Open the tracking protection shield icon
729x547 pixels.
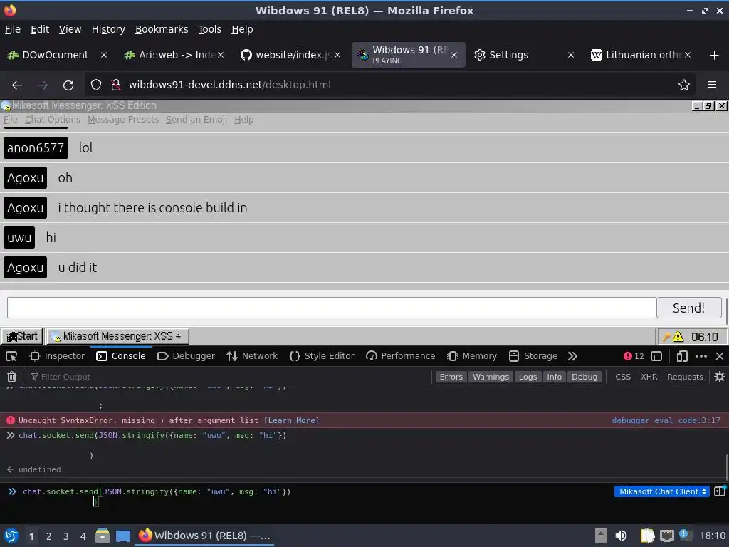coord(96,85)
